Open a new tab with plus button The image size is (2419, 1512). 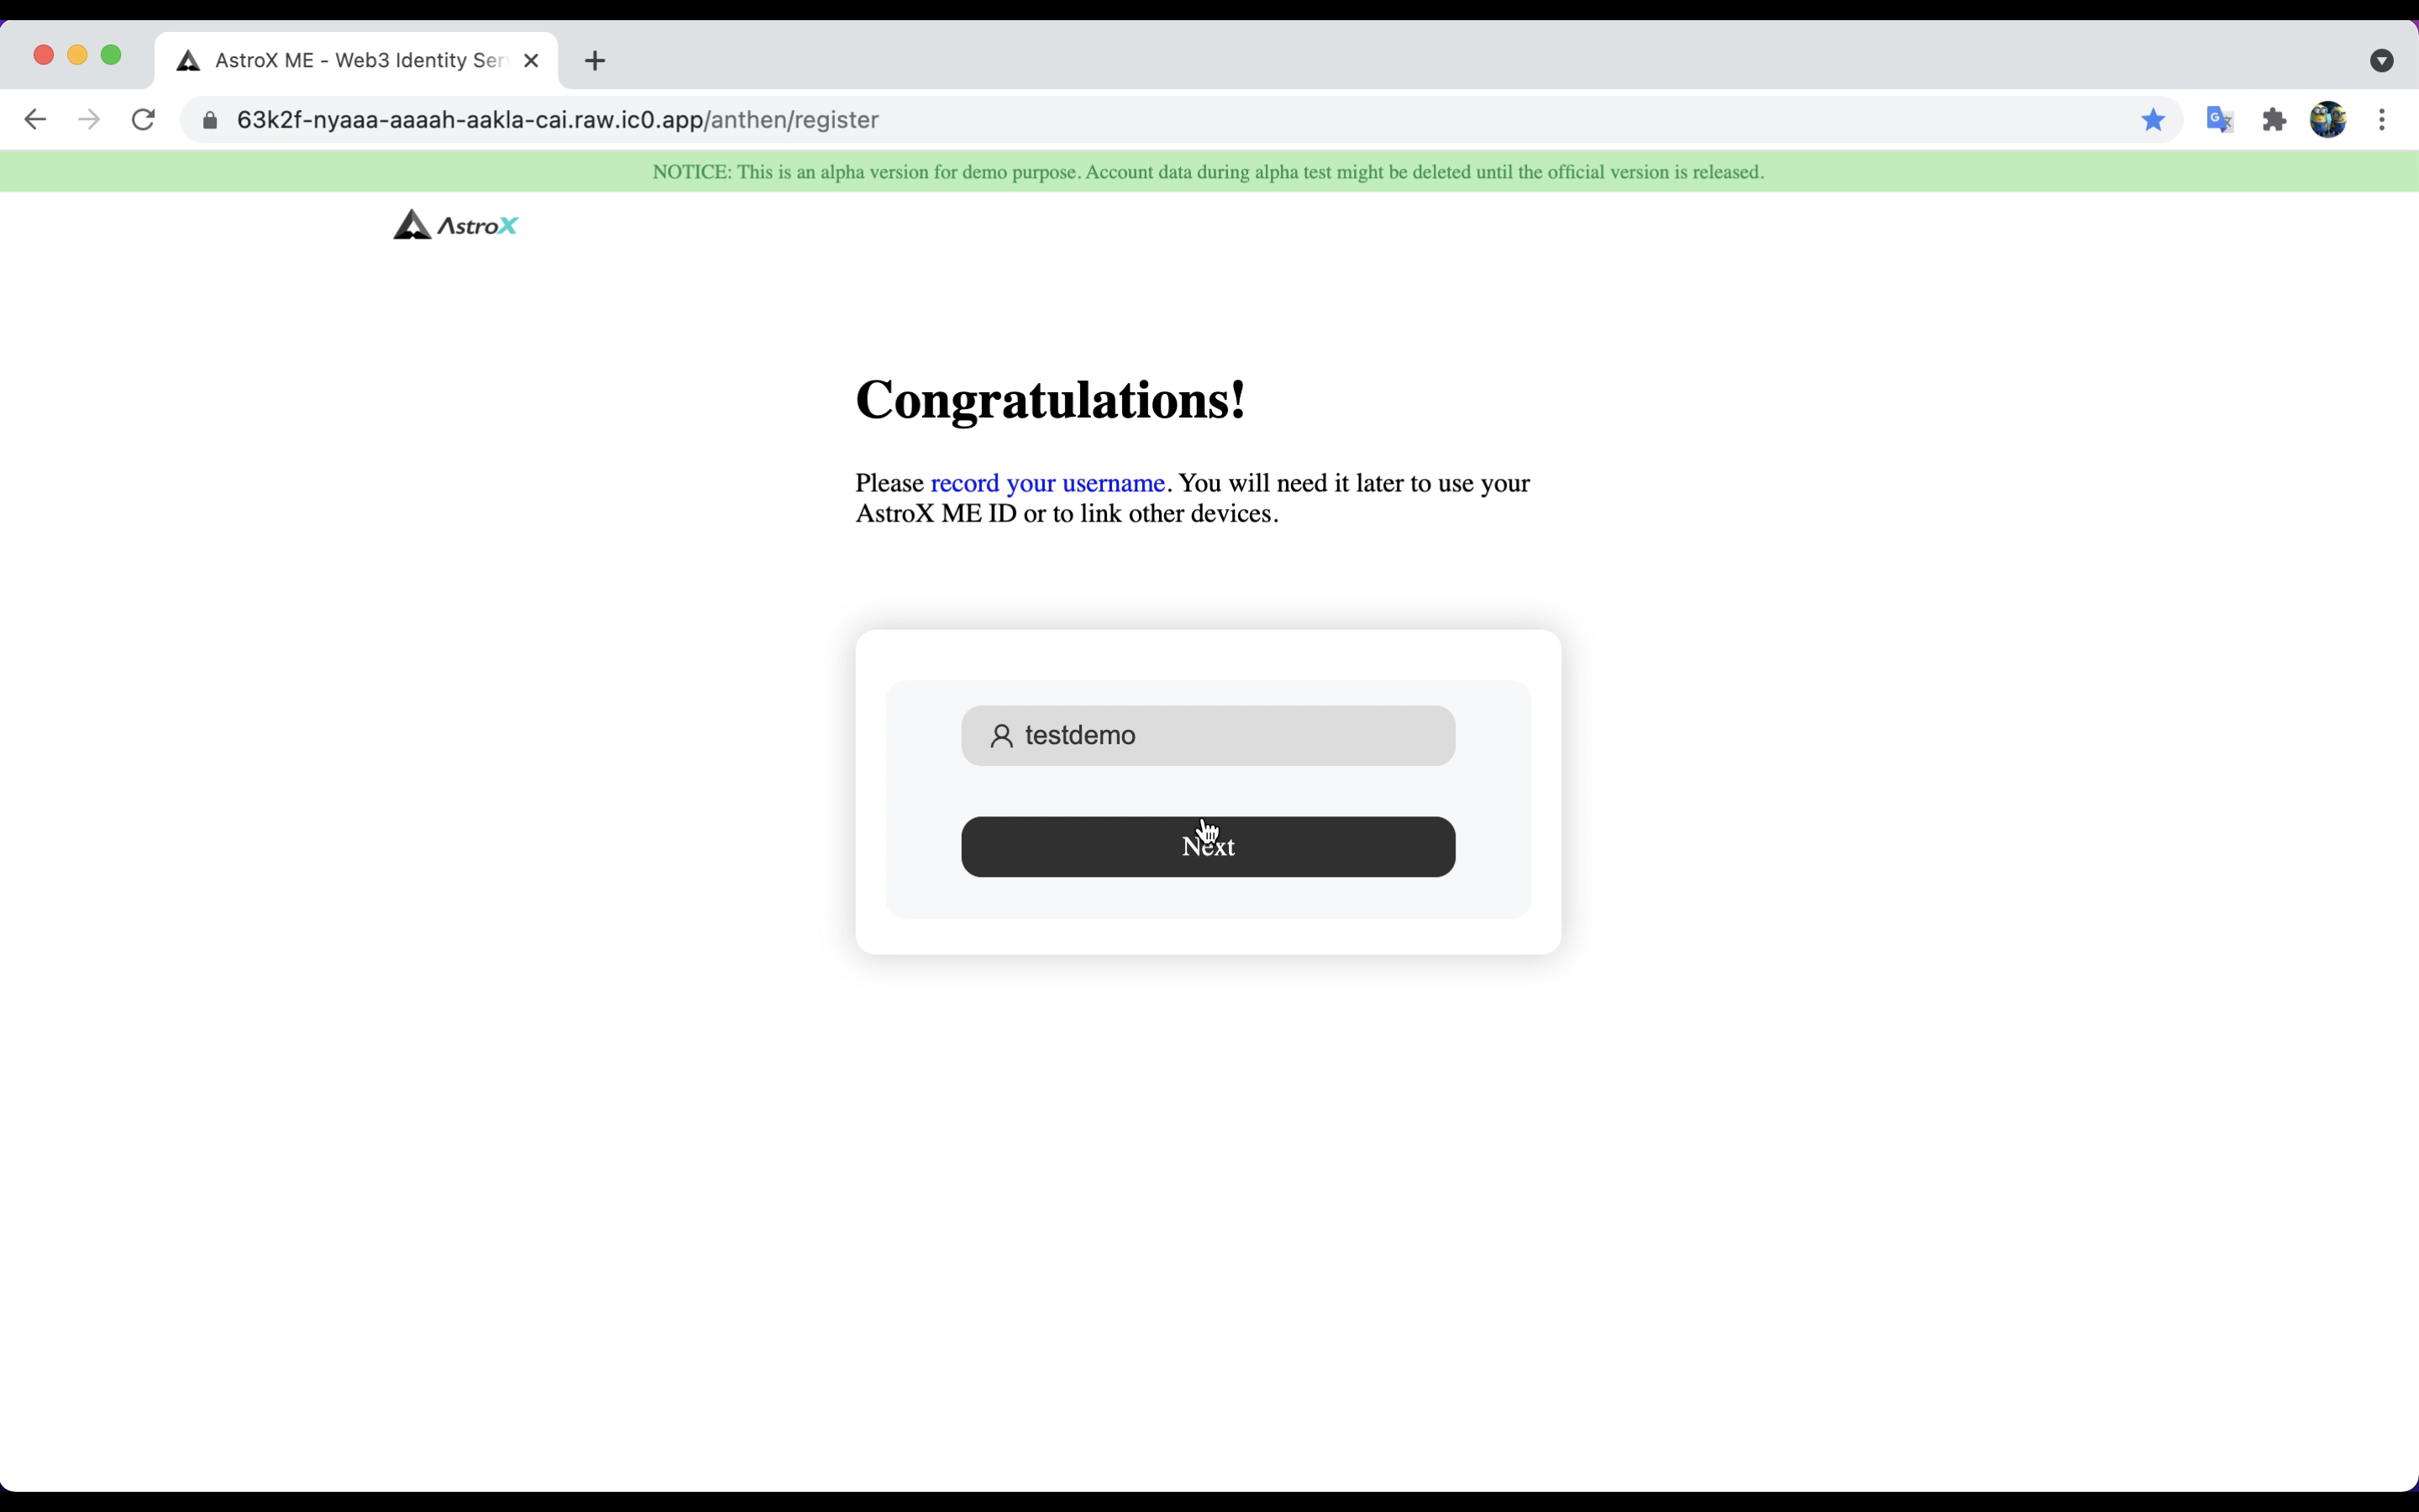coord(595,61)
